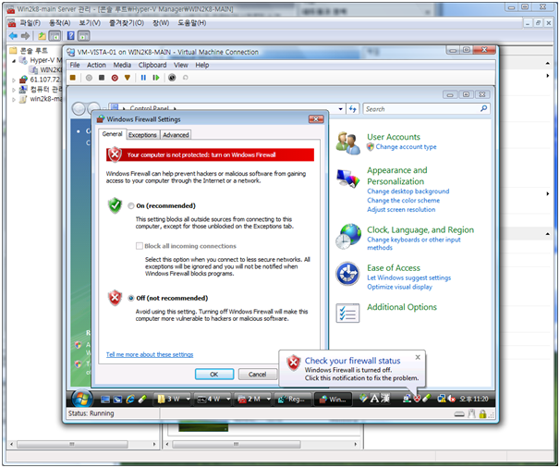This screenshot has width=560, height=468.
Task: Click the red shield security alert tray icon
Action: pyautogui.click(x=417, y=399)
